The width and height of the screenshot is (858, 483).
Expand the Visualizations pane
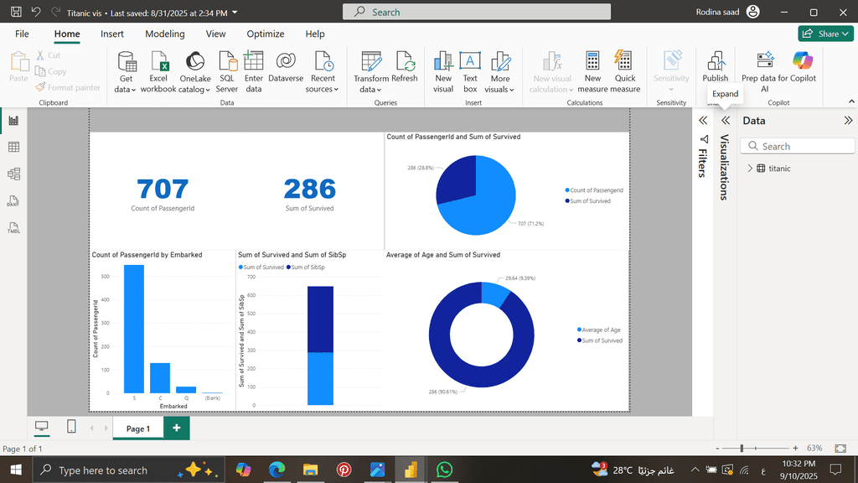point(726,121)
